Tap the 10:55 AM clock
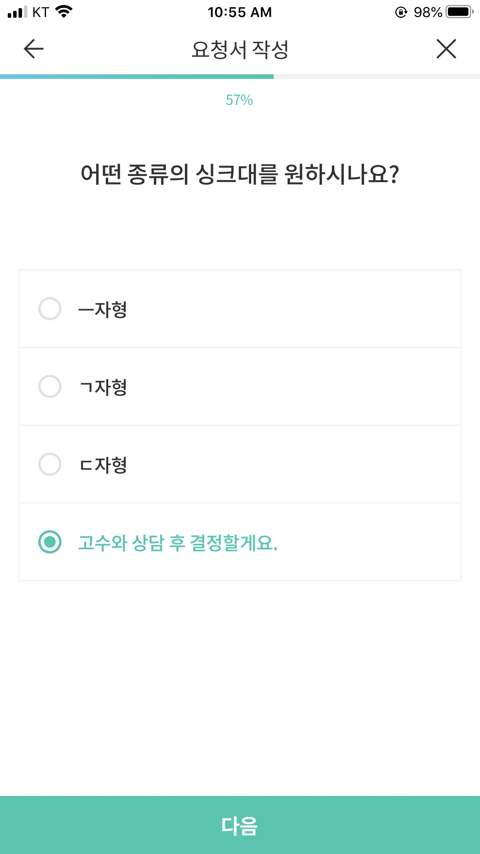The height and width of the screenshot is (854, 480). (x=240, y=12)
